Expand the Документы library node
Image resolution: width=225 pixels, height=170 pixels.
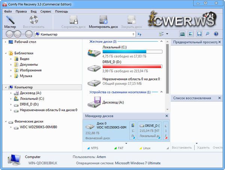11,65
